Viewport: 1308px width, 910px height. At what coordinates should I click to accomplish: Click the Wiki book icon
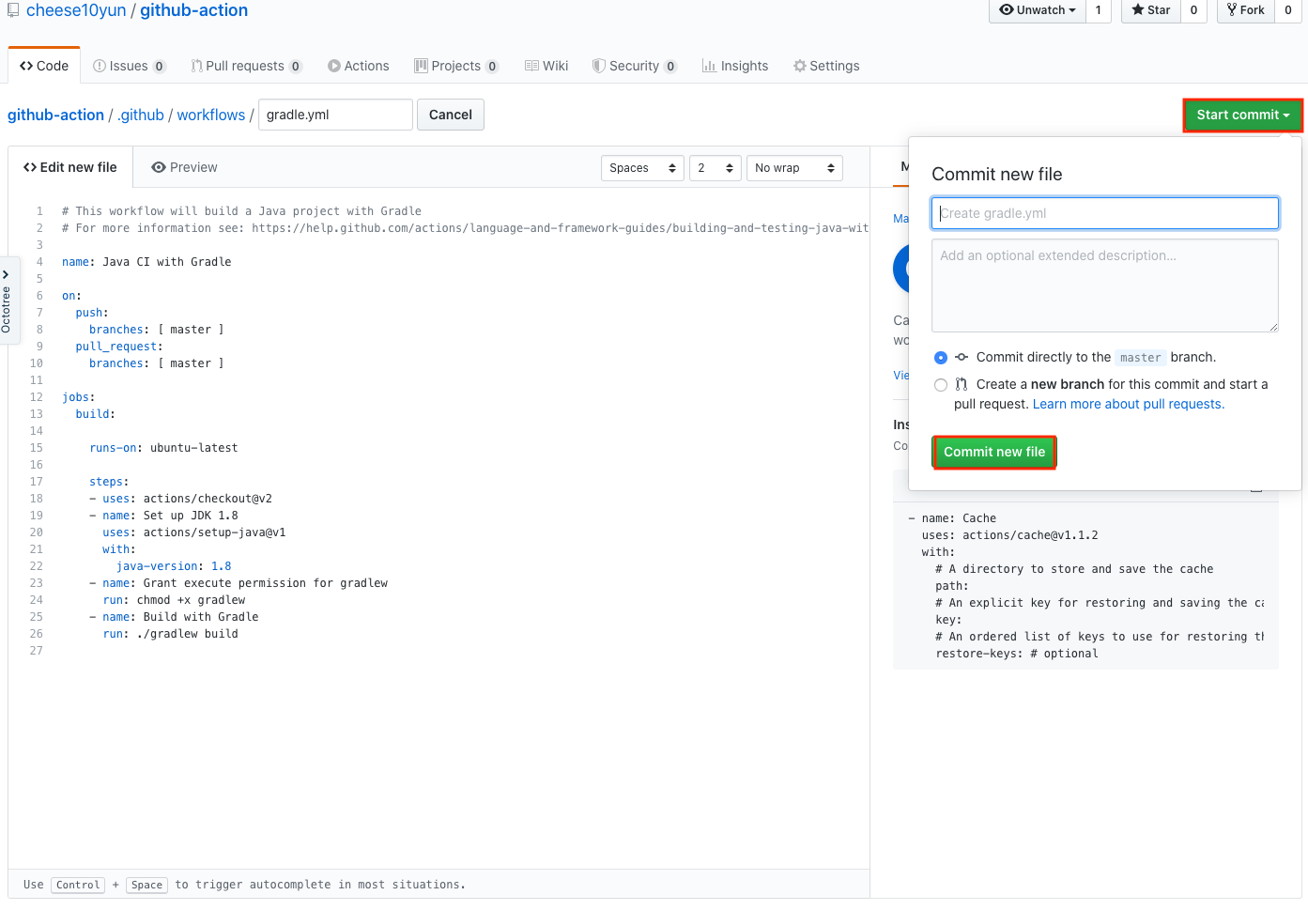click(531, 66)
